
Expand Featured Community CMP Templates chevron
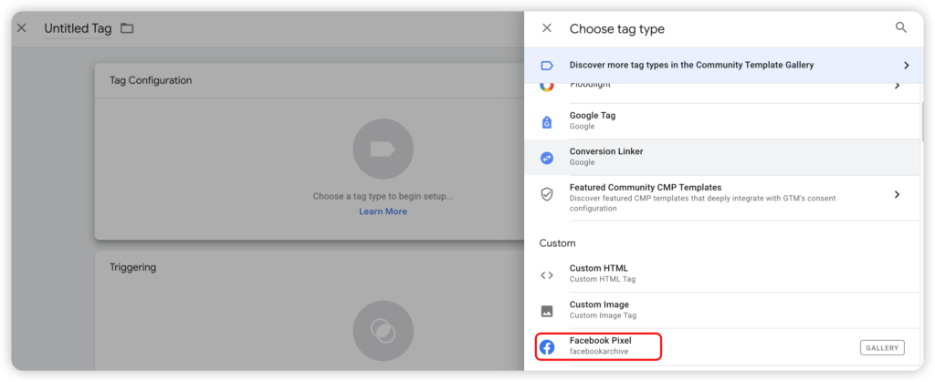tap(897, 194)
